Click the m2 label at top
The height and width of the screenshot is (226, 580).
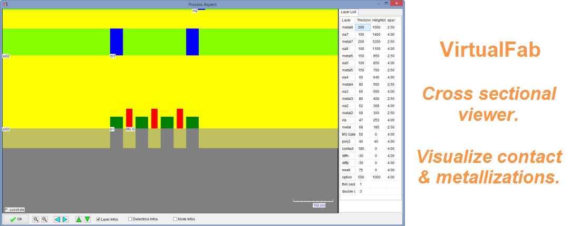point(195,11)
